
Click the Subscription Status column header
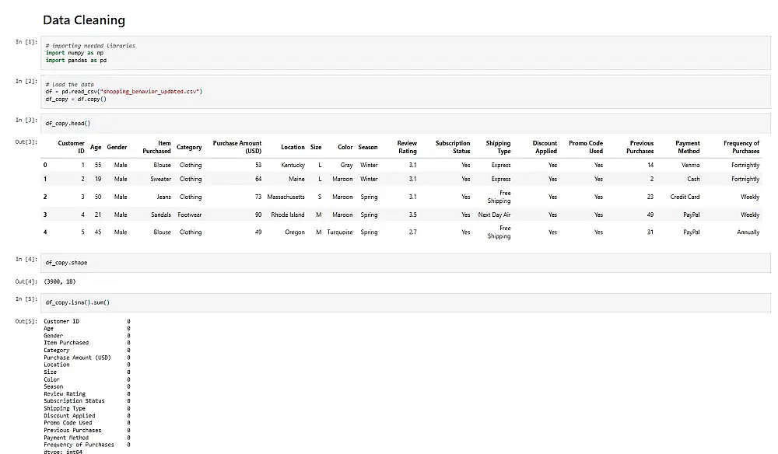point(453,147)
